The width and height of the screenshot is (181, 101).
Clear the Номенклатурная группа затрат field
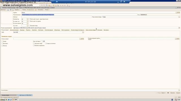[x=177, y=39]
